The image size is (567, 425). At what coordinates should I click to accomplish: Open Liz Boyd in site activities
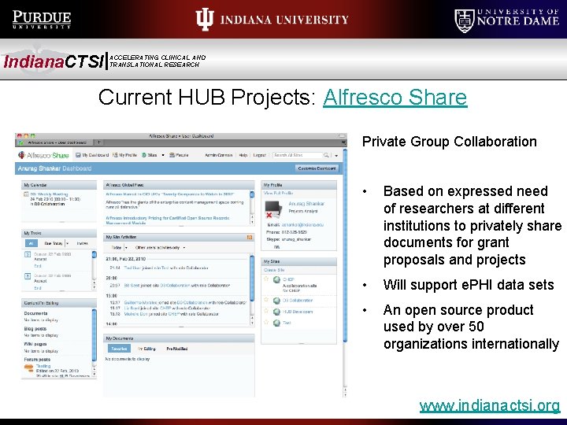click(132, 309)
